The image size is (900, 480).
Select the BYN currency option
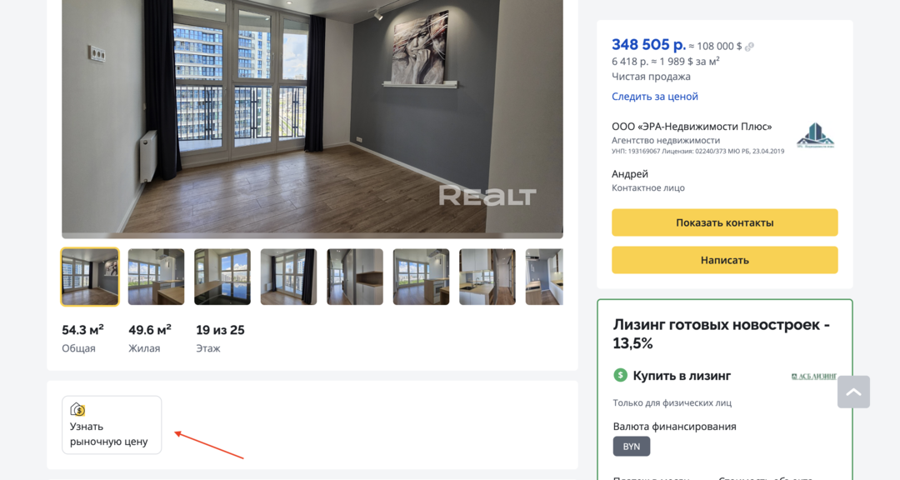[x=632, y=446]
